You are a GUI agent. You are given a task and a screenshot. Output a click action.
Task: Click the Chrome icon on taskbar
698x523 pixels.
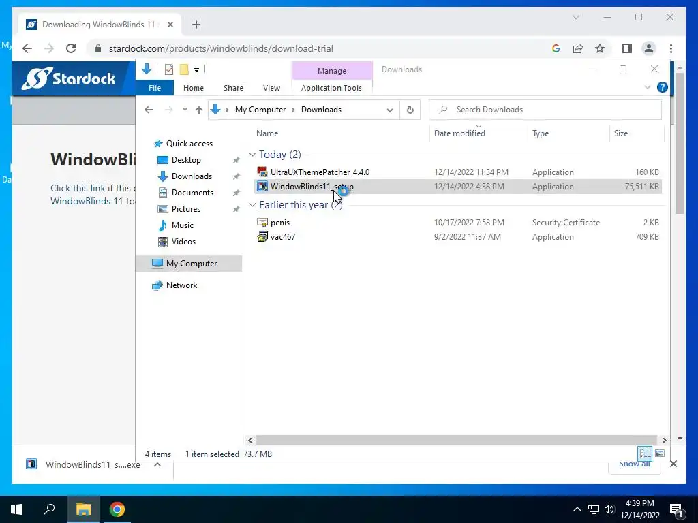[x=117, y=509]
